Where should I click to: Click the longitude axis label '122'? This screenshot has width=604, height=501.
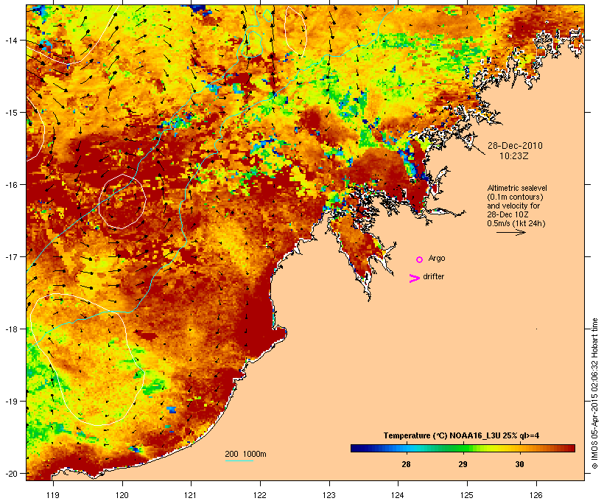260,495
